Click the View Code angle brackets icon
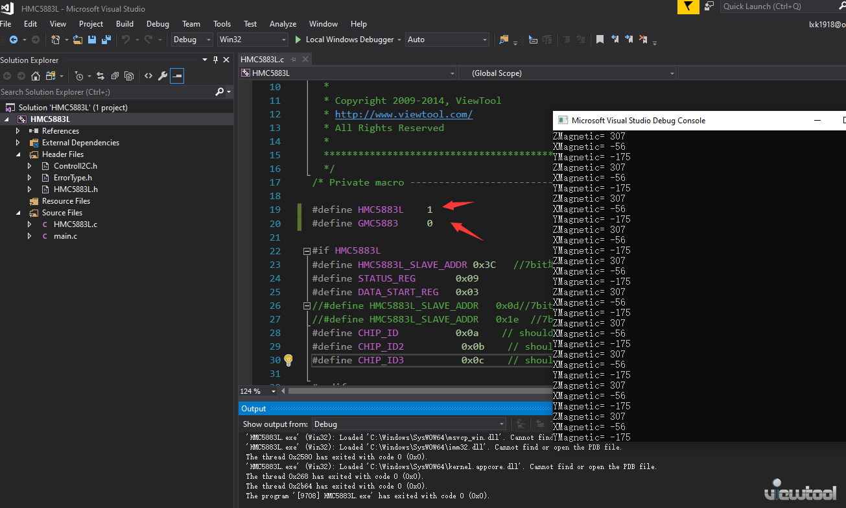Screen dimensions: 846x508 [148, 76]
